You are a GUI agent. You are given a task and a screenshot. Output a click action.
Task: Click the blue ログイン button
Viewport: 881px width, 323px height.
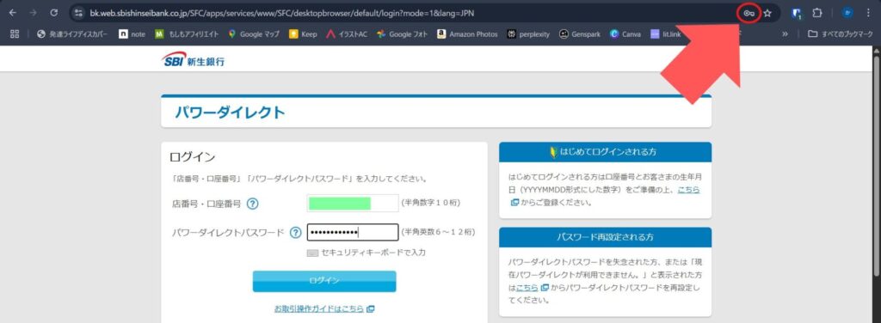pos(324,281)
